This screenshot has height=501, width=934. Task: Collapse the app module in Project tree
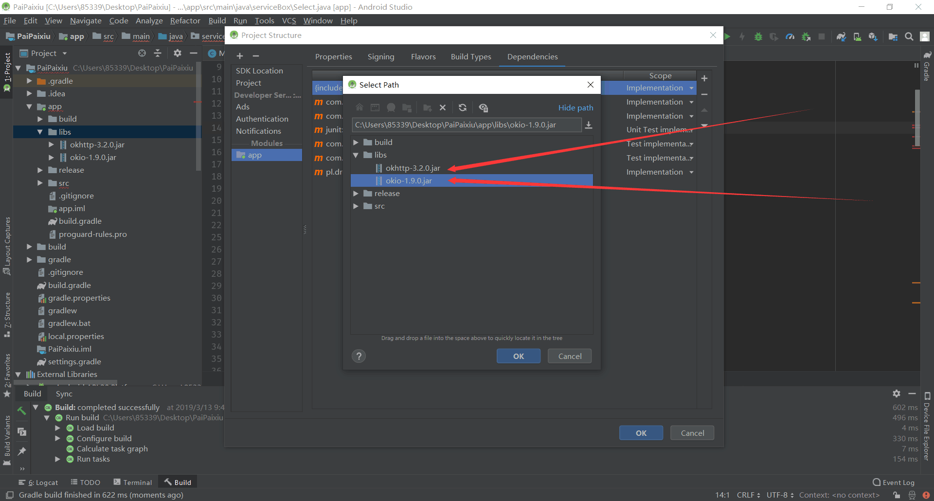(29, 107)
